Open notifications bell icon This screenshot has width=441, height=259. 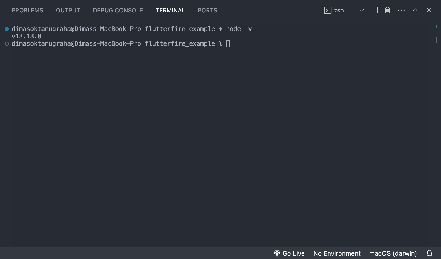(x=429, y=253)
